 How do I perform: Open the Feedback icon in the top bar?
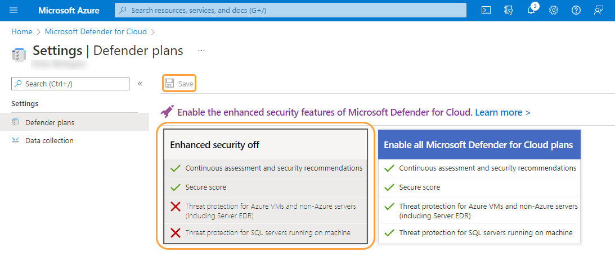pos(599,10)
